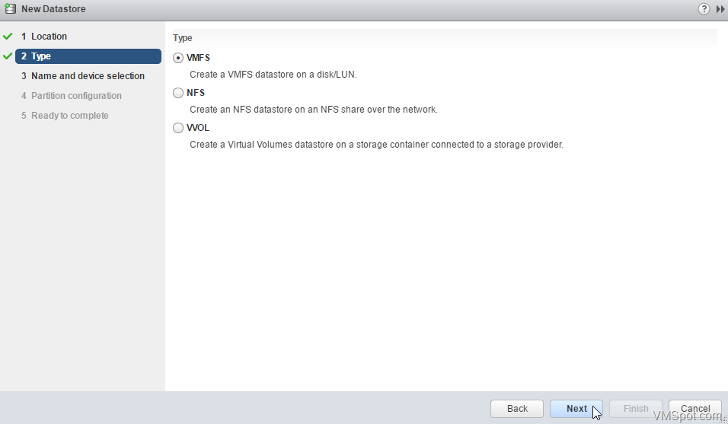Click 'Create a Virtual Volumes datastore' description
This screenshot has height=424, width=728.
(376, 145)
